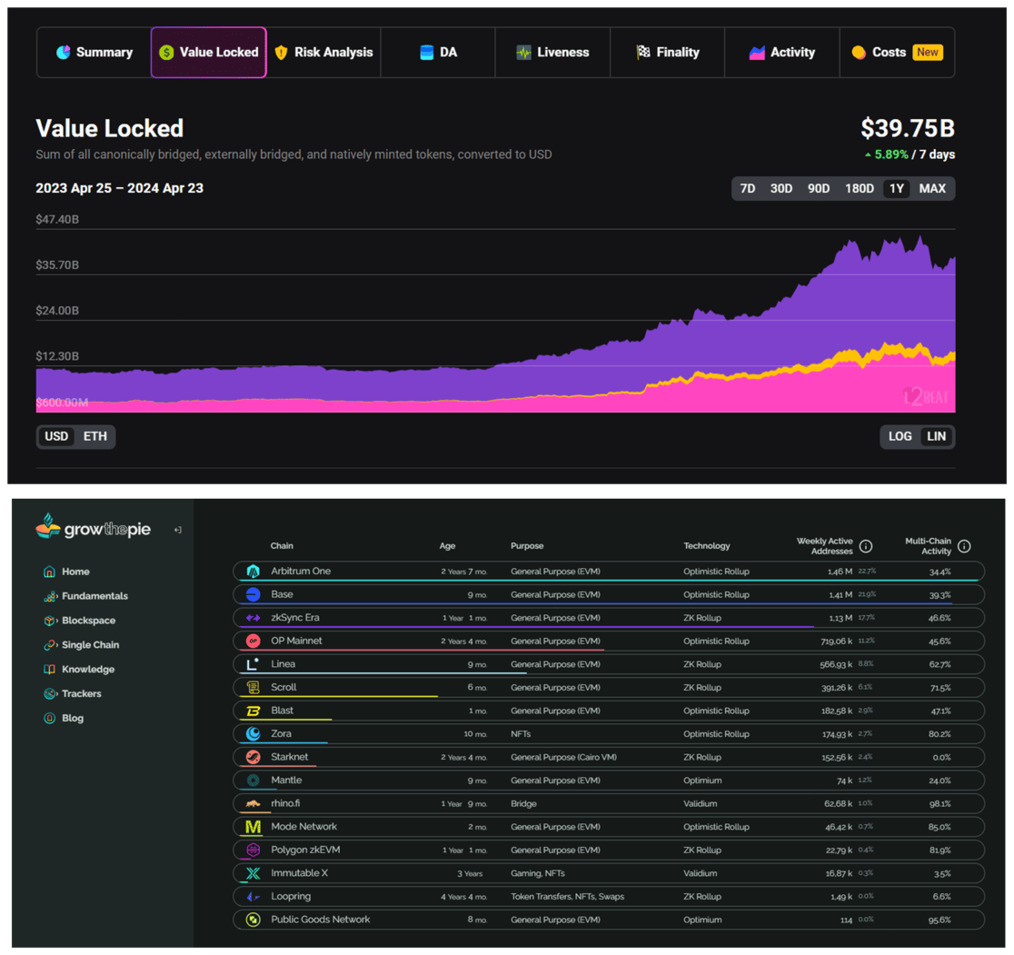This screenshot has width=1014, height=955.
Task: Set chart range to 30D
Action: [780, 189]
